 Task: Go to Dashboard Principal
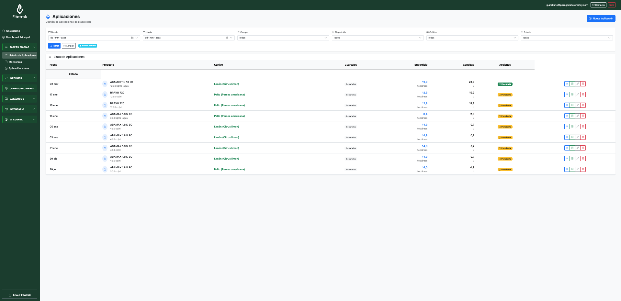pos(18,37)
